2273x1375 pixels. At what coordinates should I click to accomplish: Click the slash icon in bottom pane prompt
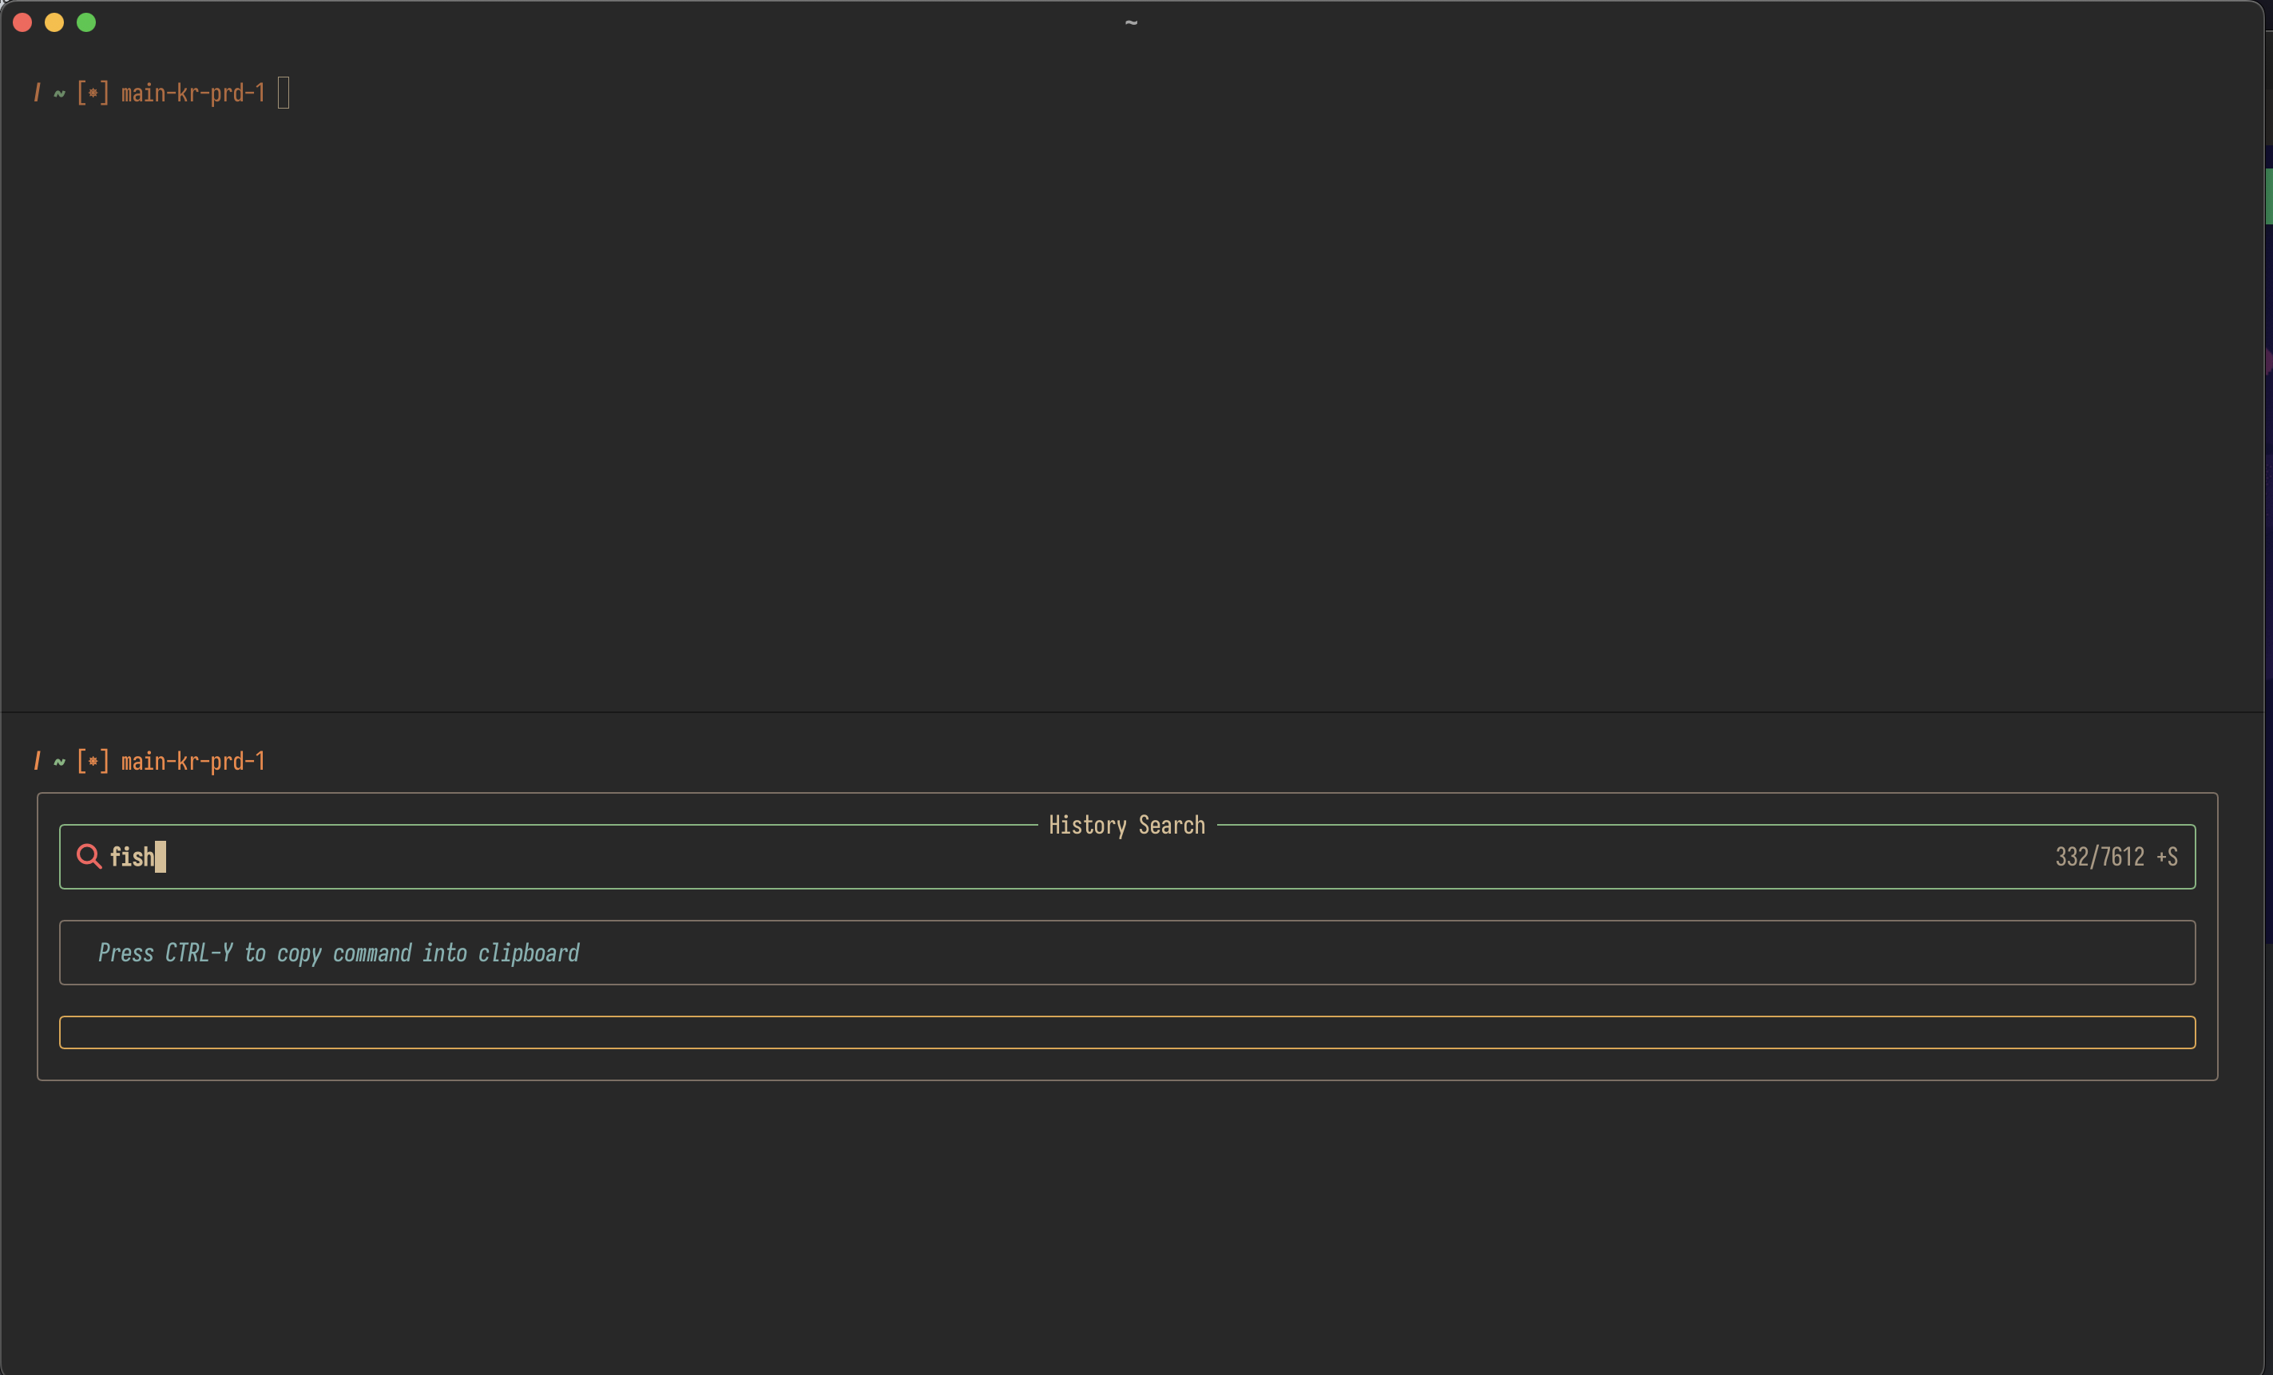coord(37,762)
